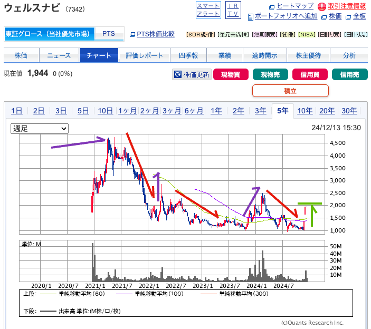This screenshot has height=329, width=371.
Task: Switch to the ニュース tab
Action: click(x=59, y=55)
